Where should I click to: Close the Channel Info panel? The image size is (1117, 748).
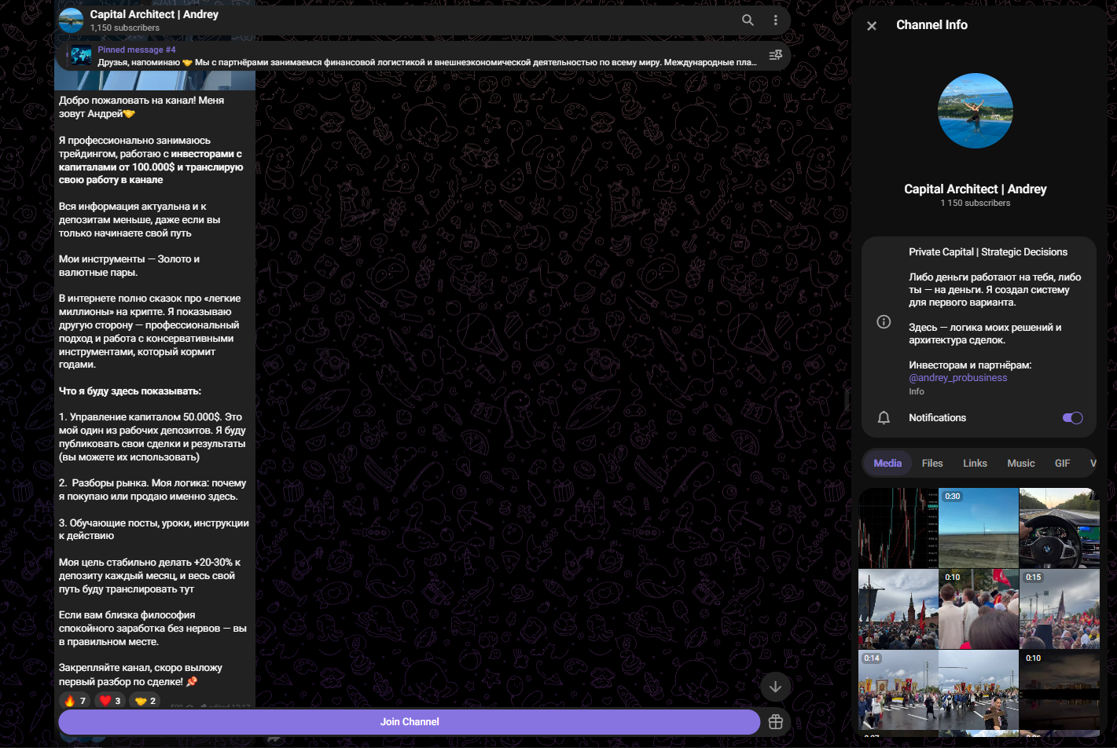tap(872, 26)
